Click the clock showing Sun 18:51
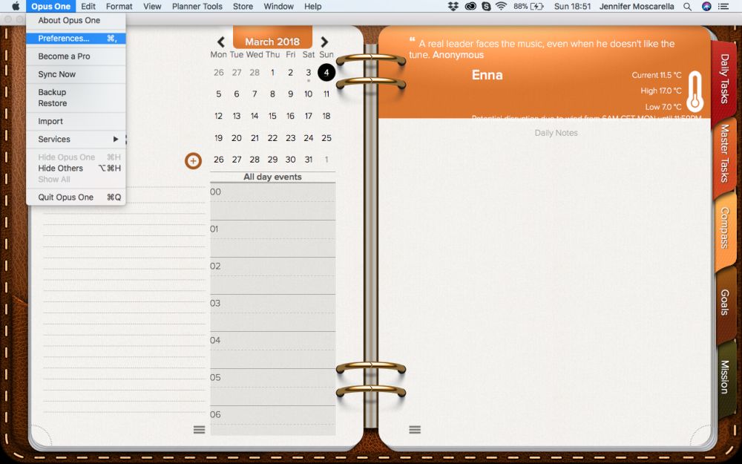Viewport: 742px width, 464px height. [x=572, y=6]
